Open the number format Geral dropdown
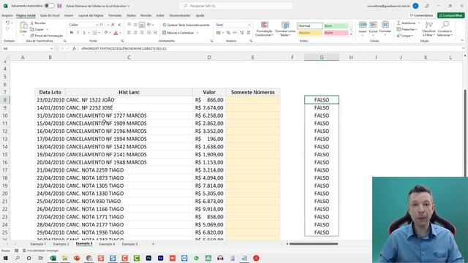Image resolution: width=468 pixels, height=263 pixels. pos(249,25)
